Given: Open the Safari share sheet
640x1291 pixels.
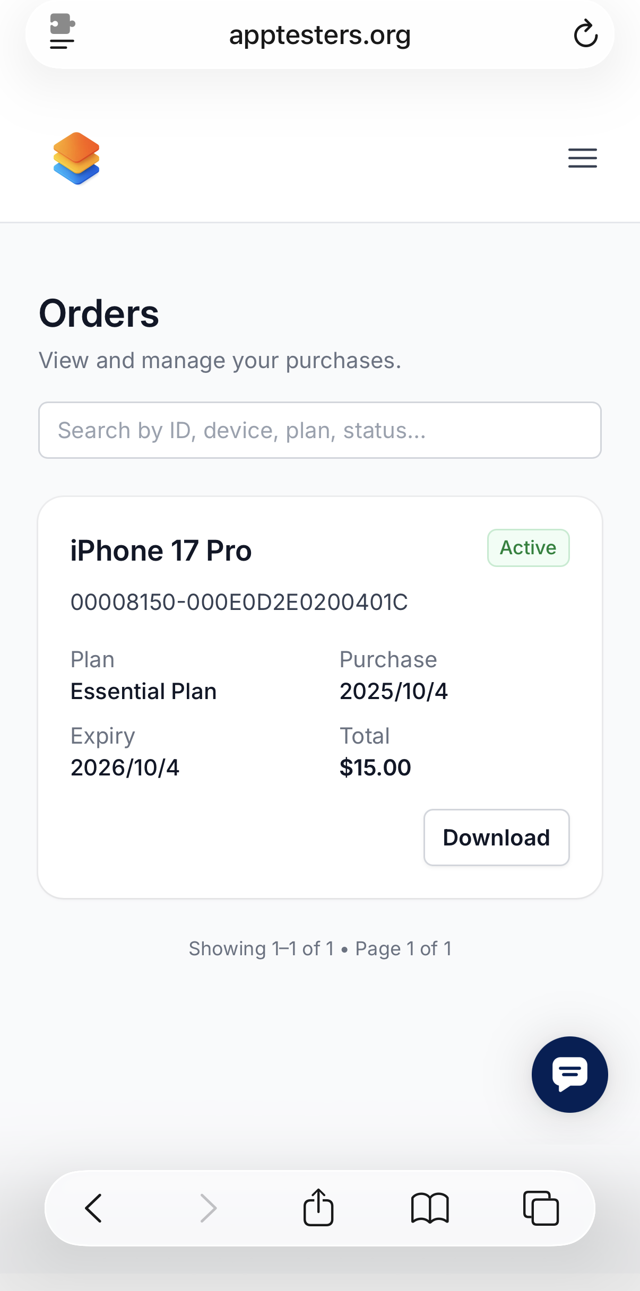Looking at the screenshot, I should coord(318,1207).
